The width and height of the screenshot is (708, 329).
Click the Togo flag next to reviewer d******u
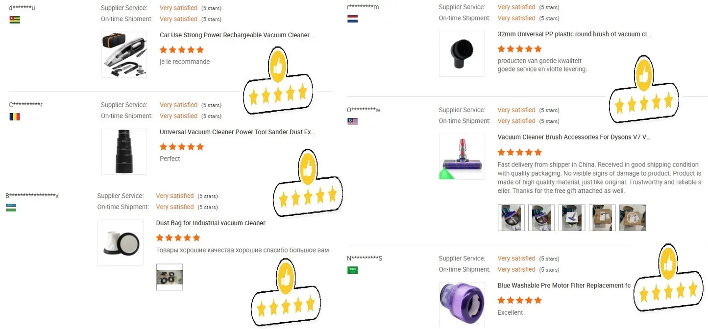[x=14, y=20]
